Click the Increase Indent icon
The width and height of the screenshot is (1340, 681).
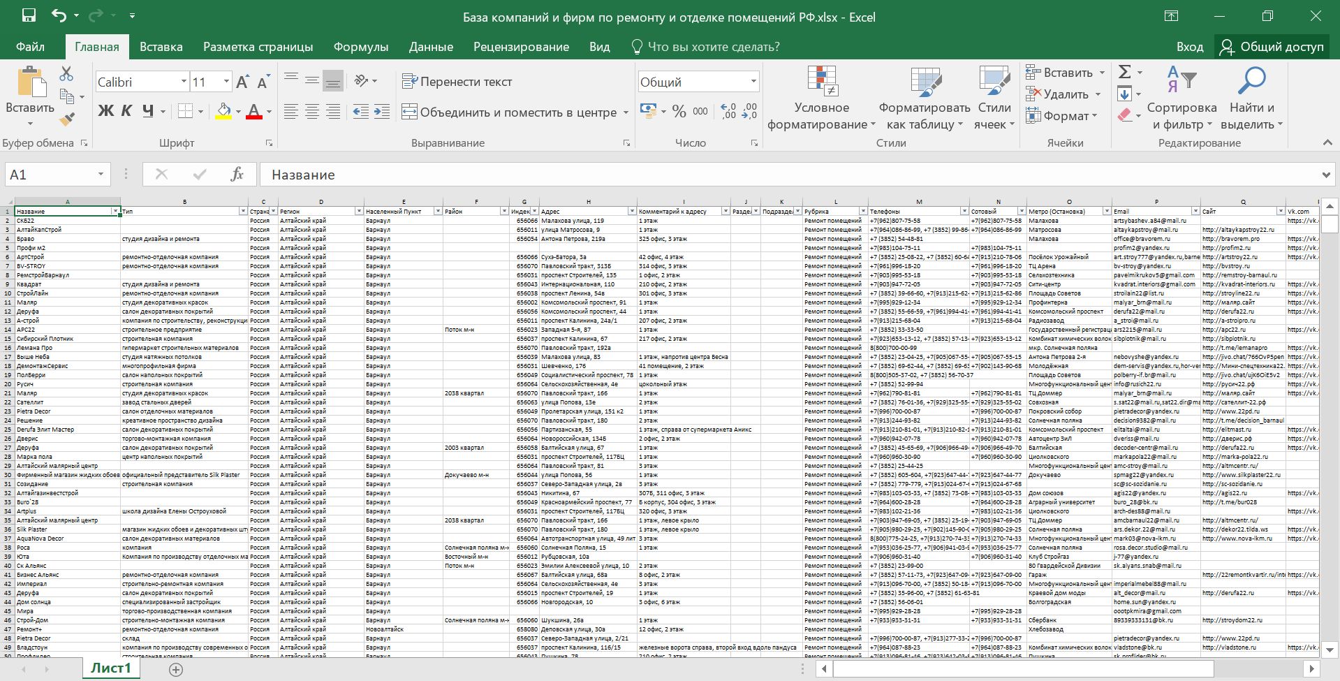pos(382,112)
